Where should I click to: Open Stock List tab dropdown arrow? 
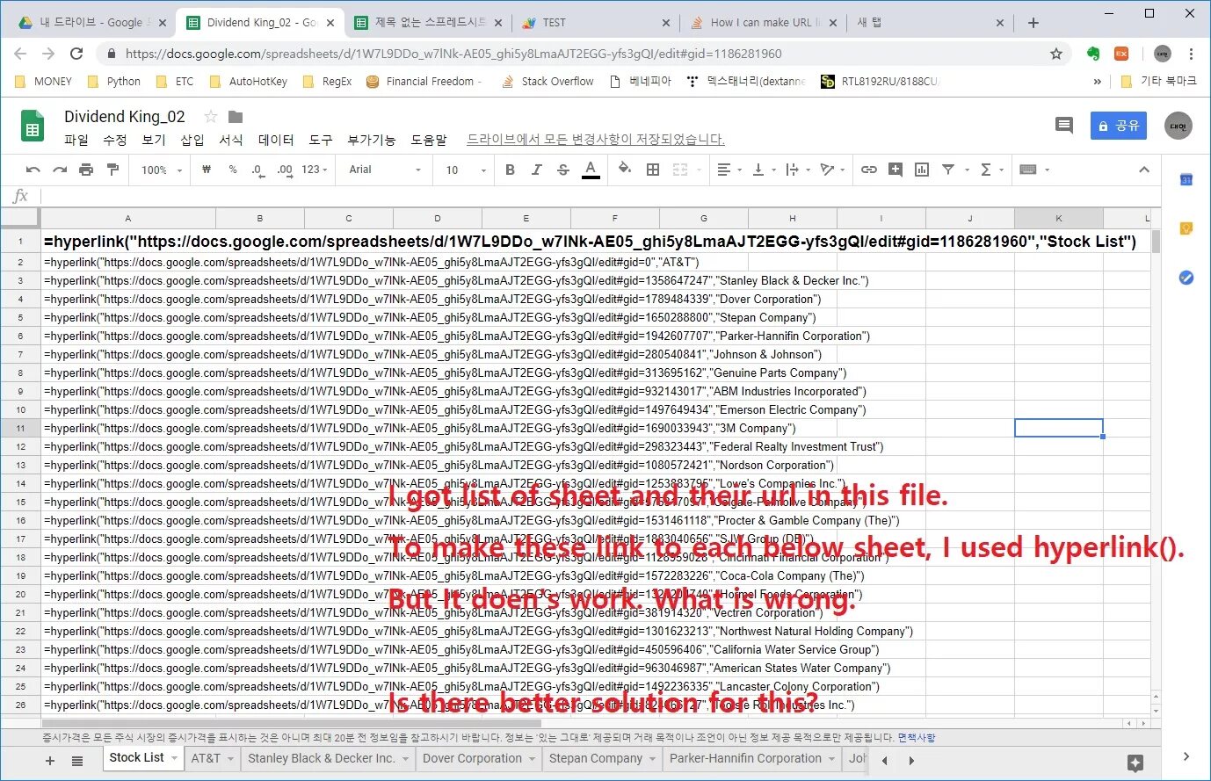point(174,758)
